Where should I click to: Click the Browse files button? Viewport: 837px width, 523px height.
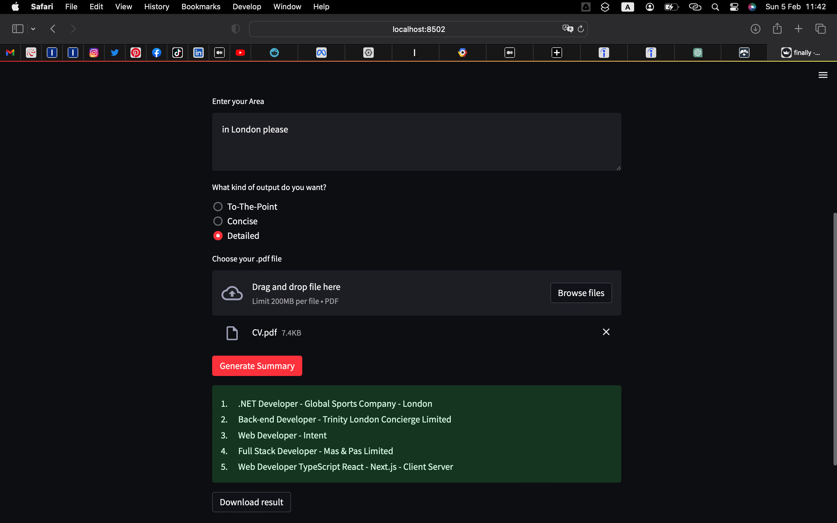581,293
